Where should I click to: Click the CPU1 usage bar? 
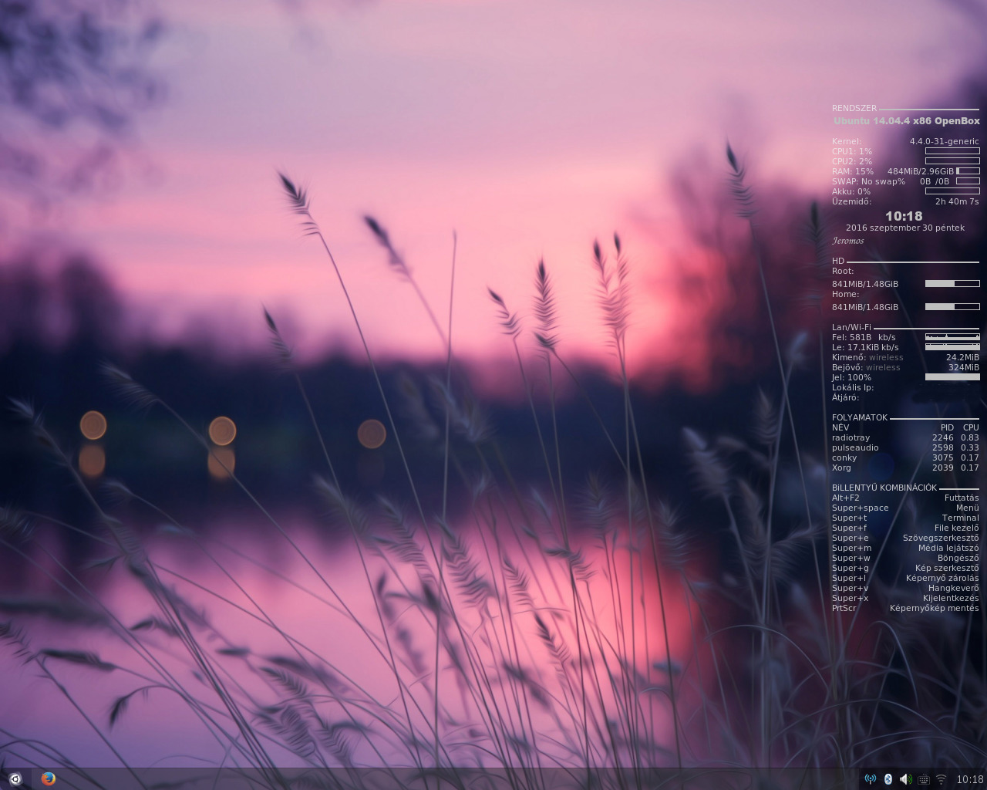[952, 151]
